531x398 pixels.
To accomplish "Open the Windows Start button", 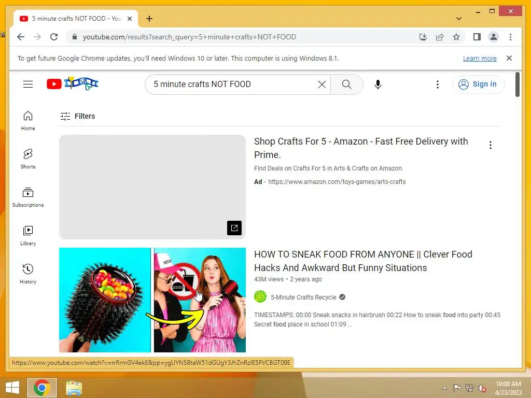I will tap(12, 388).
